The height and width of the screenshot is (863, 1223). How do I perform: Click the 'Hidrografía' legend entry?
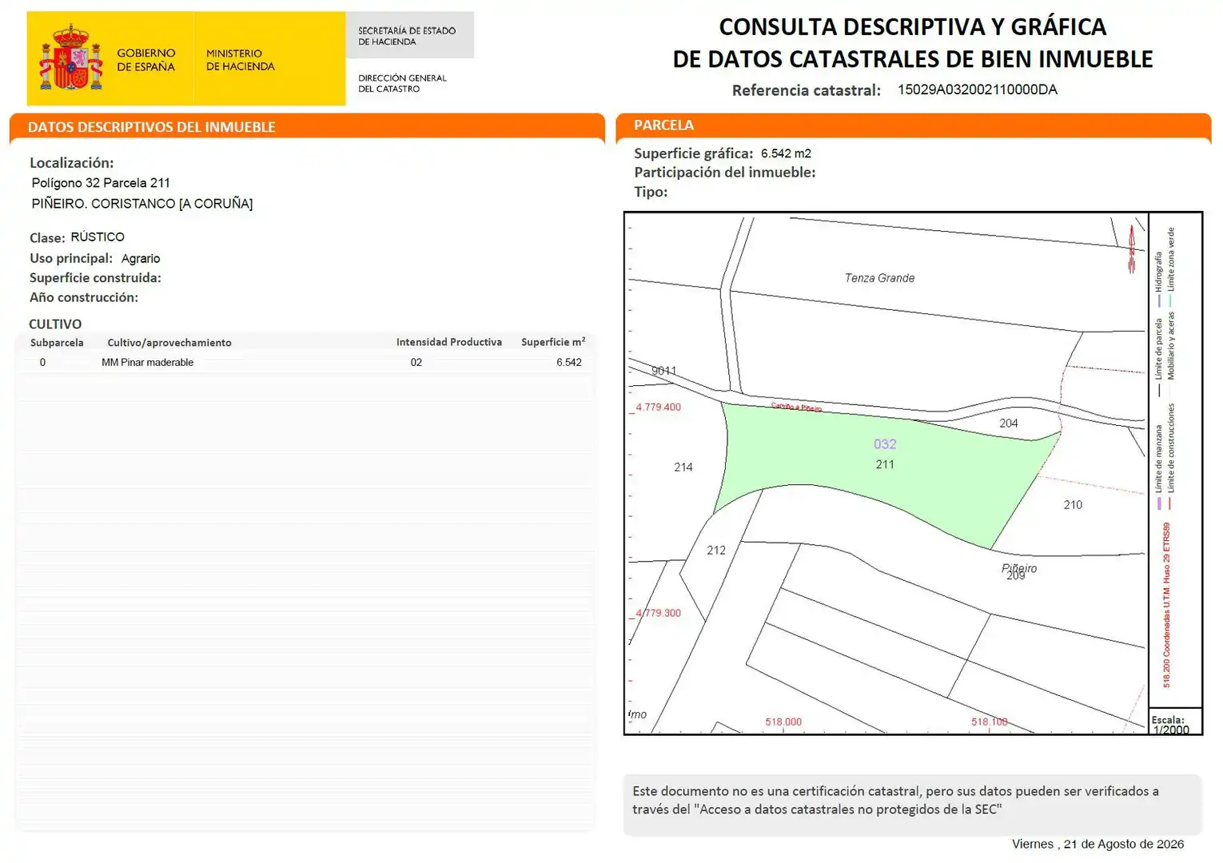pos(1159,280)
